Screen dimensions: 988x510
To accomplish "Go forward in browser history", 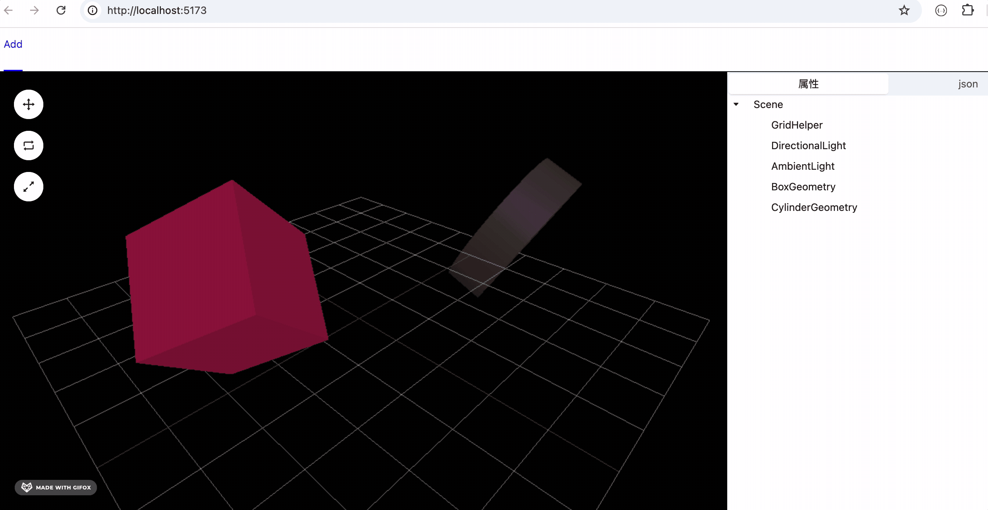I will pos(34,10).
